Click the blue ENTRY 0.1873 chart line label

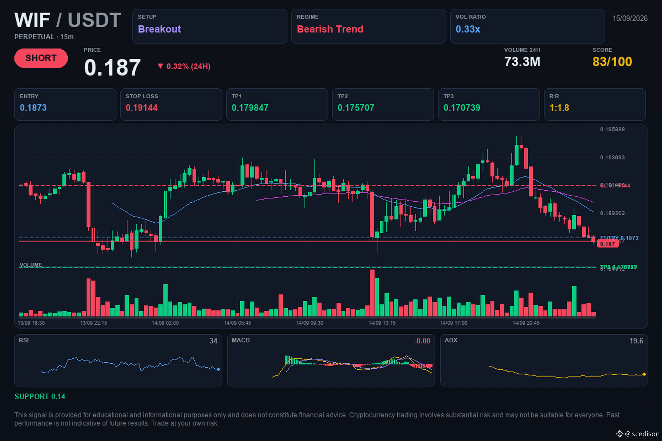(x=619, y=238)
